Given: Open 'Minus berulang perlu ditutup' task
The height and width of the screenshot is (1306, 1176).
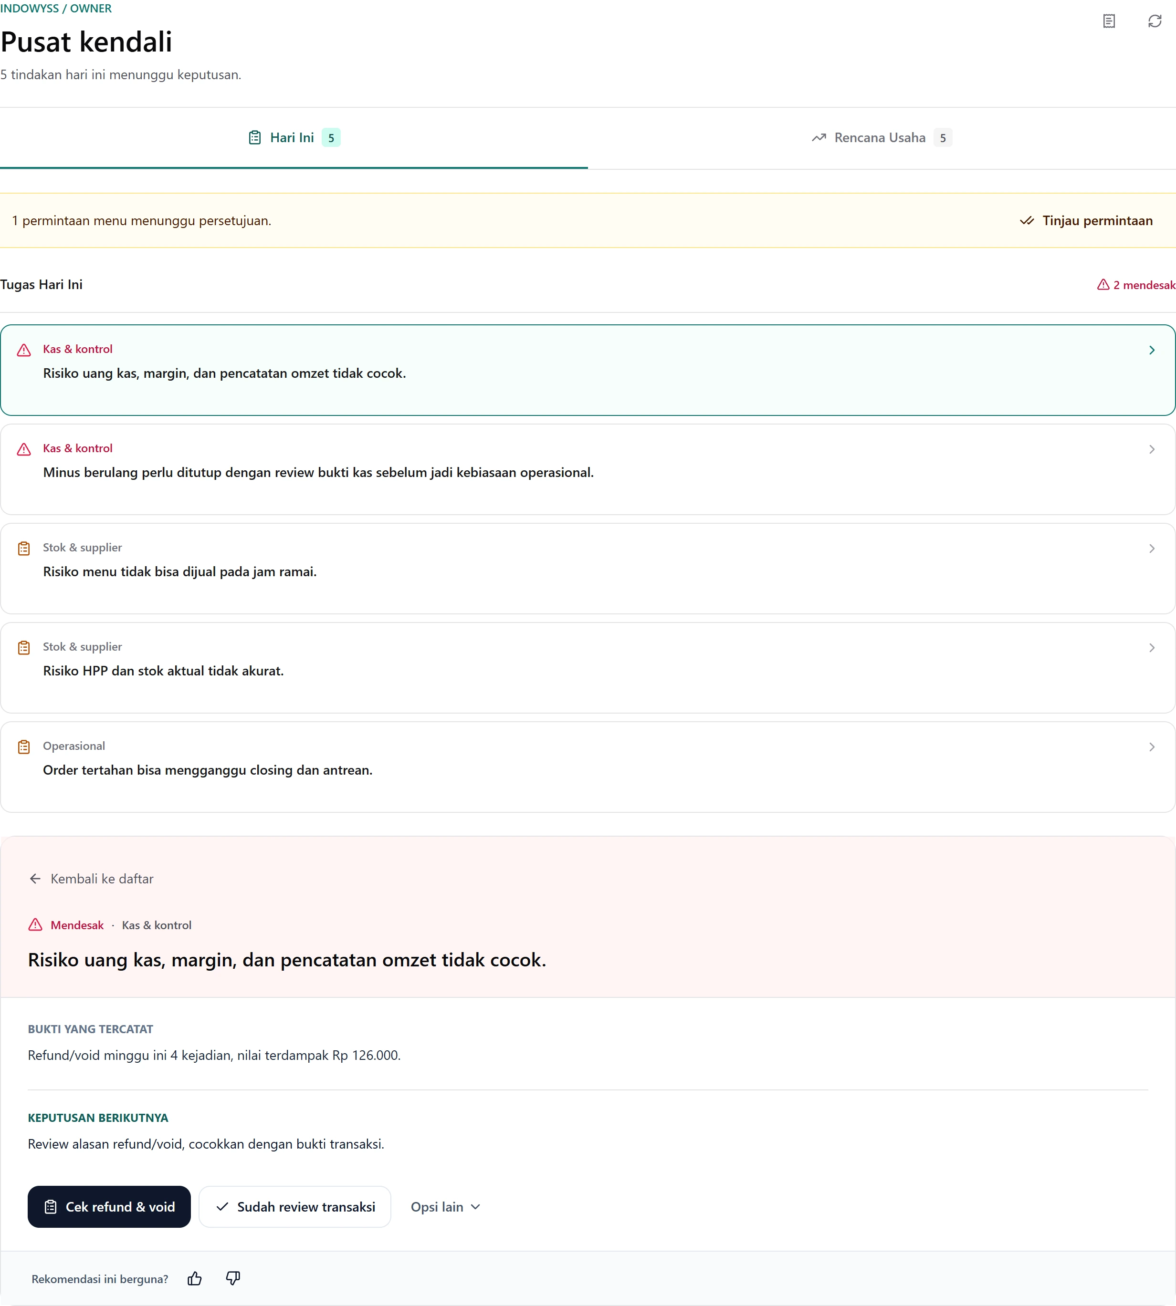Looking at the screenshot, I should (588, 469).
